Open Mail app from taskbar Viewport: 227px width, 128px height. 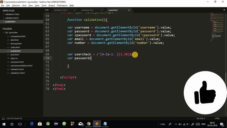point(81,124)
